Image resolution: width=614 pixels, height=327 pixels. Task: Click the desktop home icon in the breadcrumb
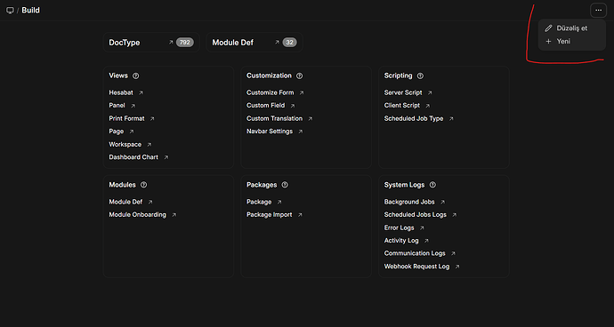pyautogui.click(x=10, y=11)
